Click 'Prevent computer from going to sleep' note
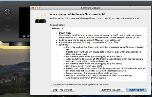The width and height of the screenshot is (152, 97). click(91, 73)
